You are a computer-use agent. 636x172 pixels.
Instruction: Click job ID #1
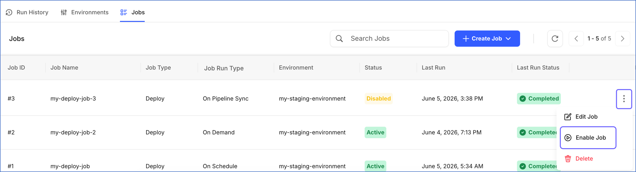point(11,166)
